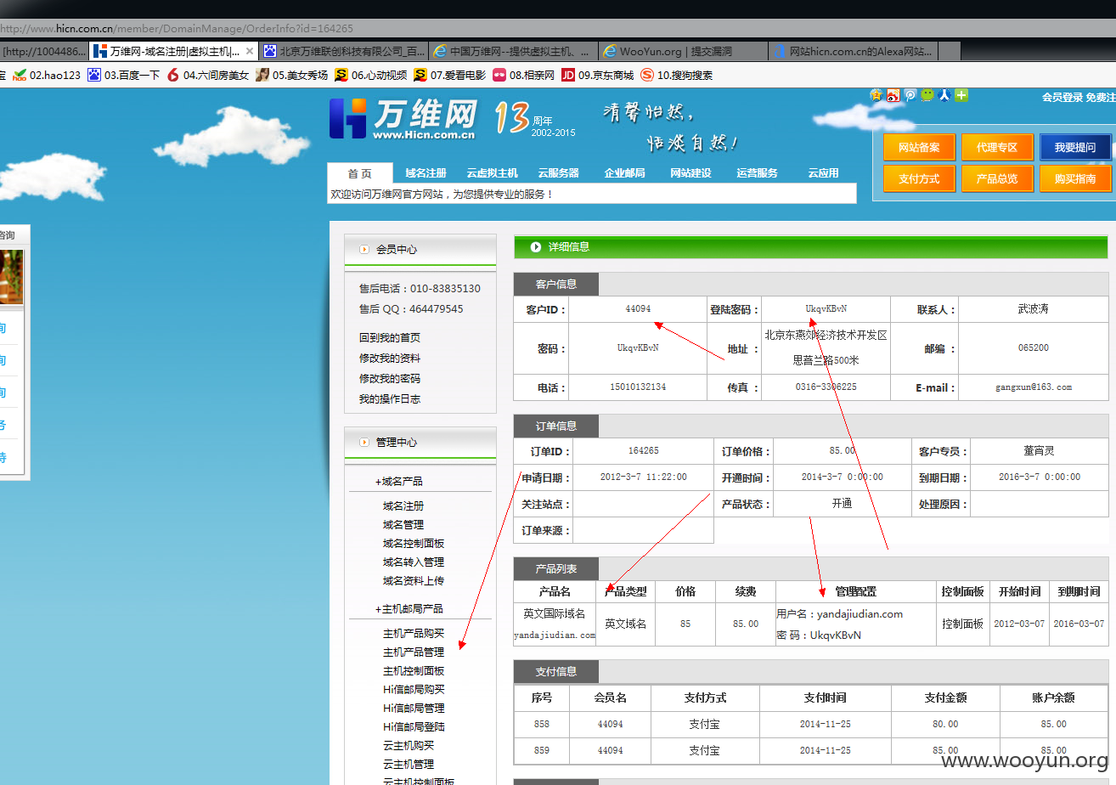Click the 修改我的密码 sidebar link
1116x785 pixels.
[x=390, y=379]
